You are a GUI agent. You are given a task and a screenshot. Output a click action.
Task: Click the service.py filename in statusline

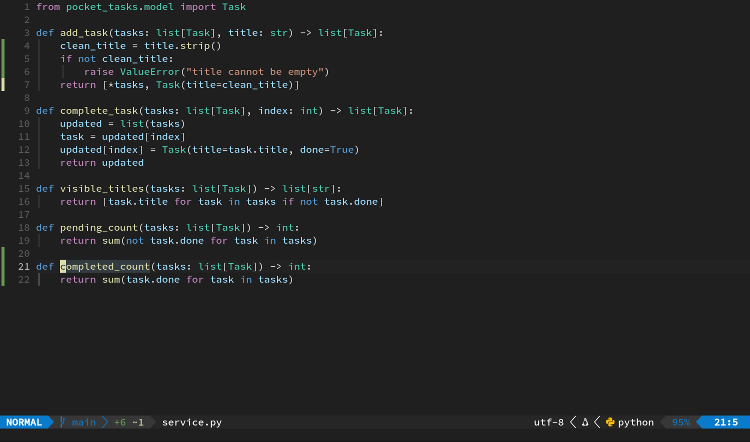point(192,422)
